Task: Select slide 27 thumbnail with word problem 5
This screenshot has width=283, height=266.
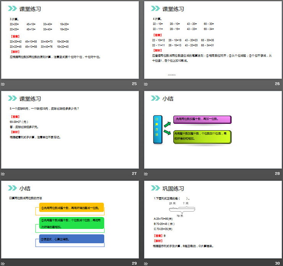Action: click(70, 130)
